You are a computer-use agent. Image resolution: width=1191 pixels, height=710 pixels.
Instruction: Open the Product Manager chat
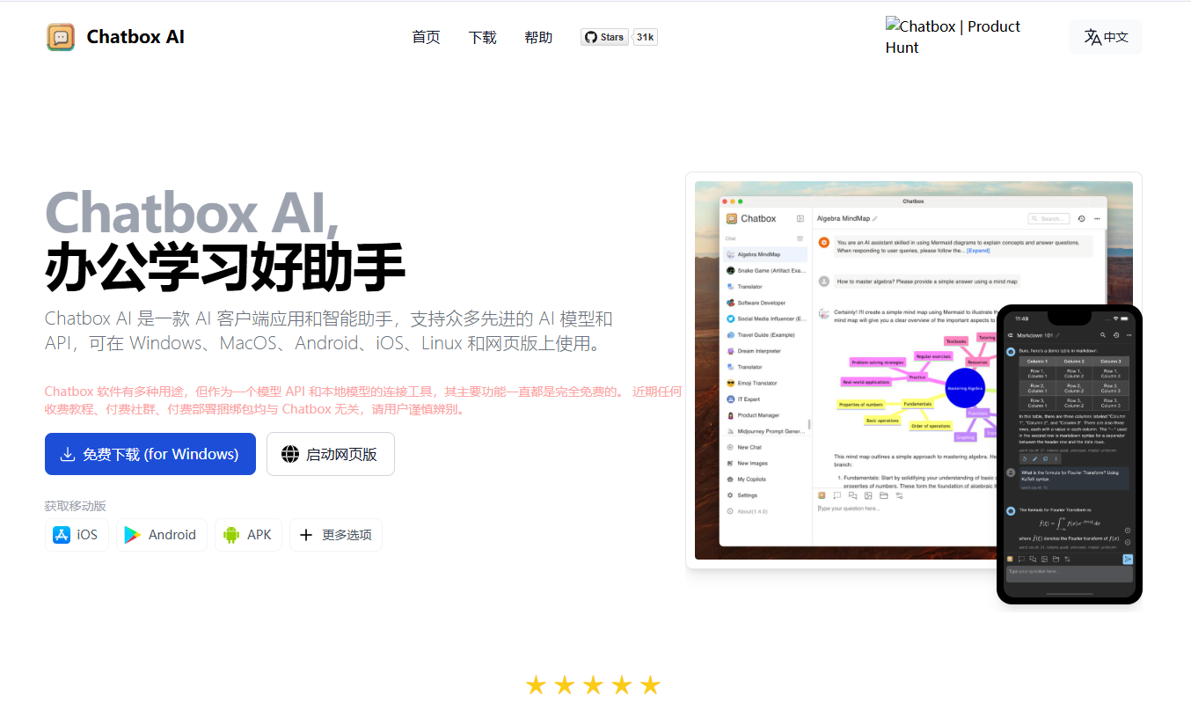765,415
